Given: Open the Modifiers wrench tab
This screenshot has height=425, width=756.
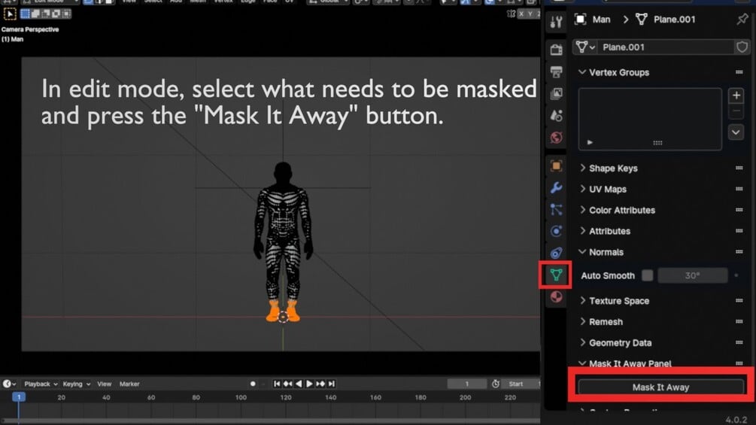Looking at the screenshot, I should click(x=556, y=187).
